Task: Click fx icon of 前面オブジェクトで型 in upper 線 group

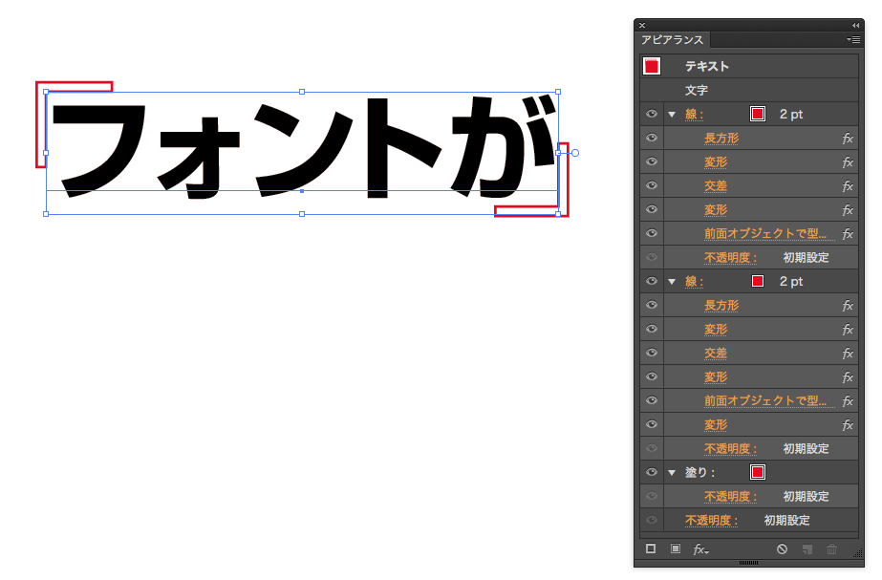Action: (x=848, y=234)
